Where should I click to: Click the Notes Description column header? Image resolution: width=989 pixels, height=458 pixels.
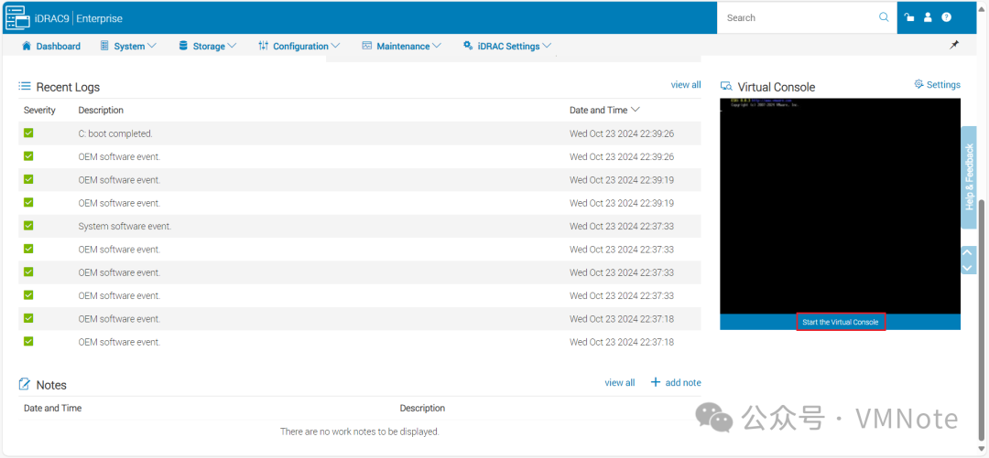click(422, 409)
